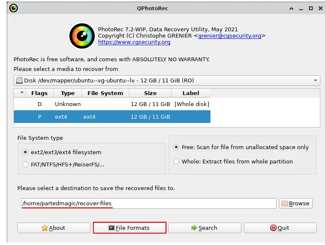Sort partitions by File System column header
Viewport: 325px width, 245px height.
[105, 93]
